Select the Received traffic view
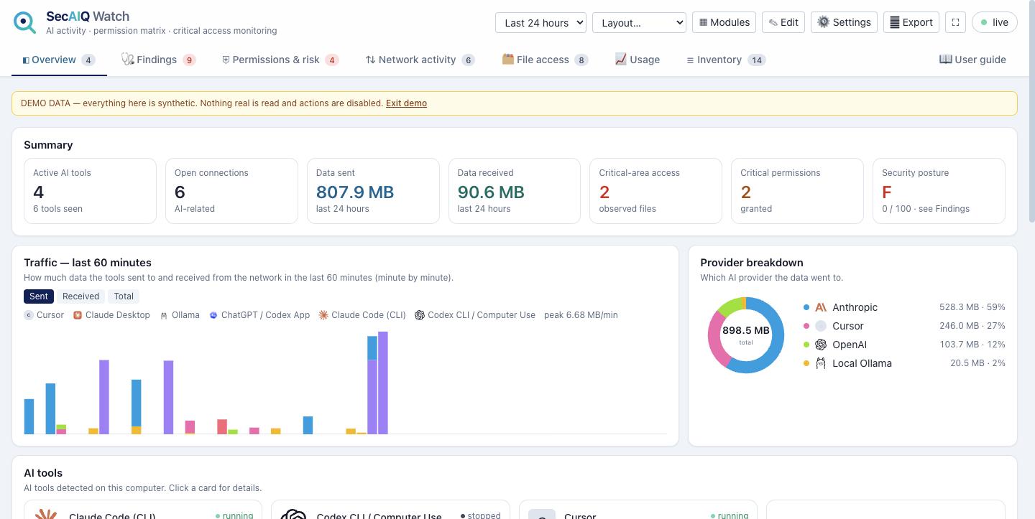The width and height of the screenshot is (1035, 519). 80,296
